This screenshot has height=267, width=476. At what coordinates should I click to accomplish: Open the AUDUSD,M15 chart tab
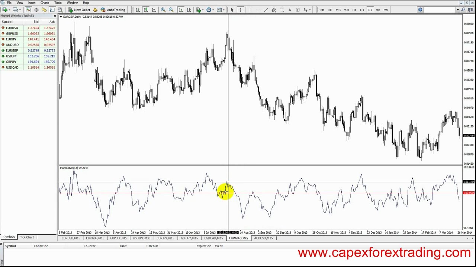click(x=263, y=238)
